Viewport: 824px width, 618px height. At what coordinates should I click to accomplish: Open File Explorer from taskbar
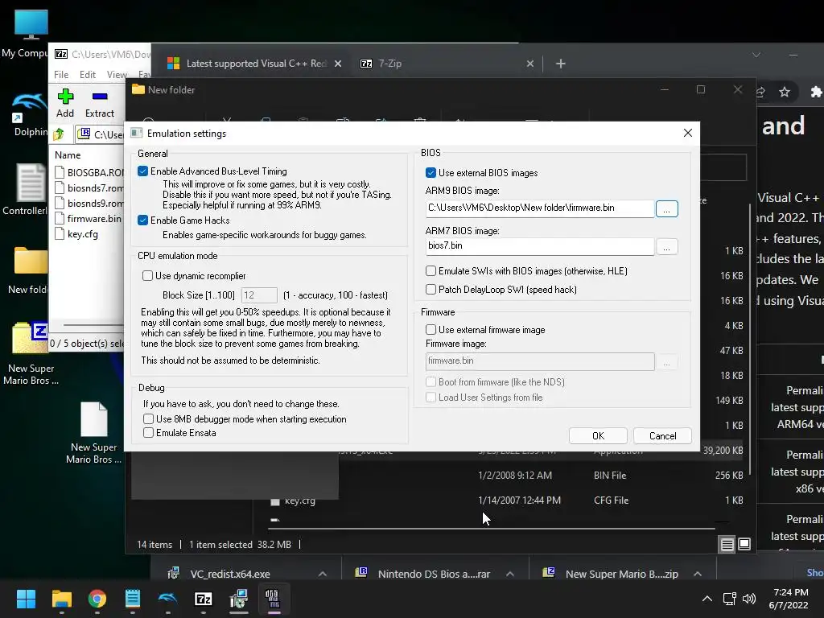click(61, 599)
